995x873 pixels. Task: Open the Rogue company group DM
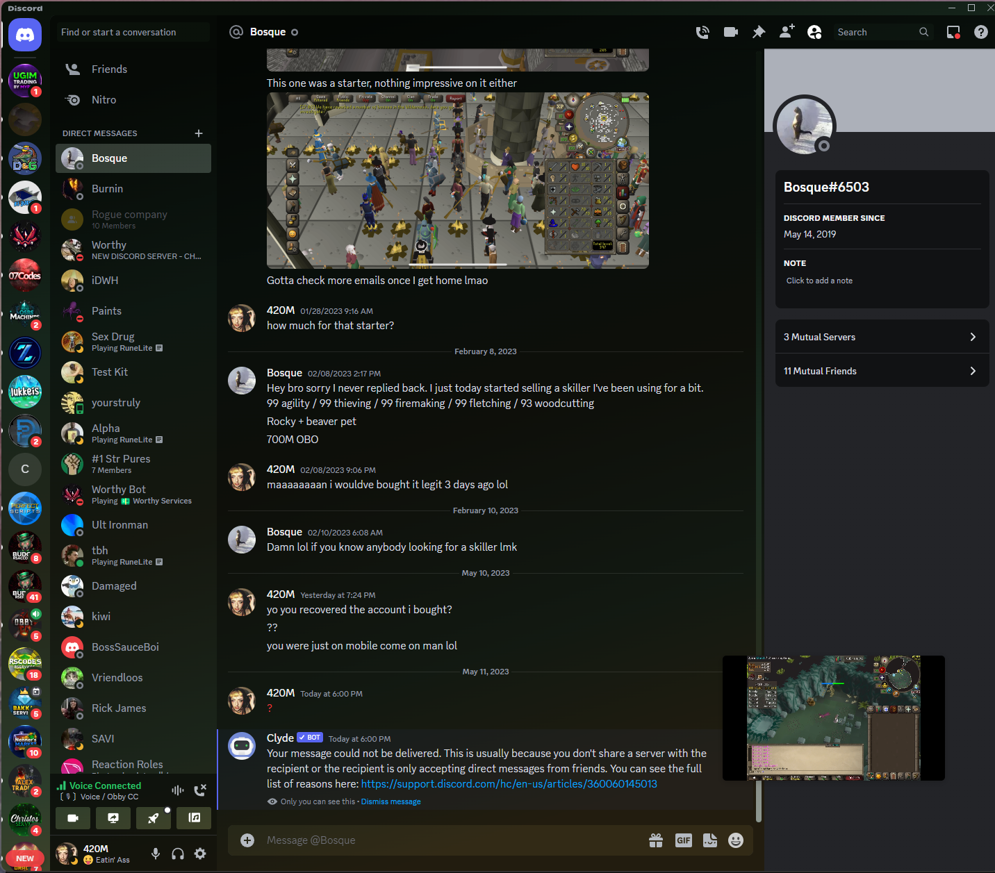tap(133, 219)
